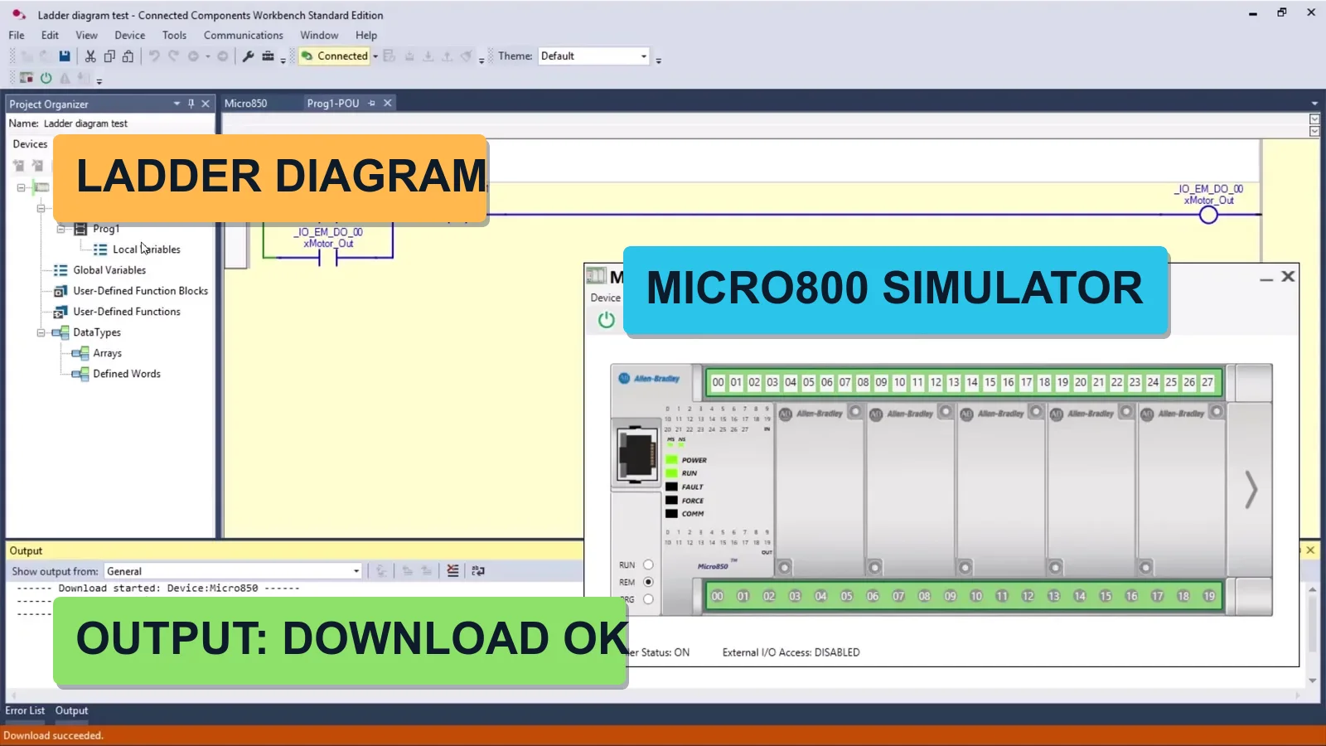
Task: Select Local Variables tree item
Action: [147, 249]
